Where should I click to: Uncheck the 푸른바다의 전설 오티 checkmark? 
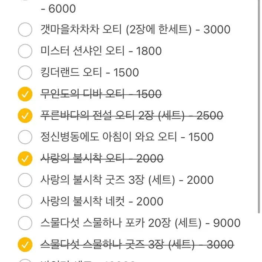point(25,116)
